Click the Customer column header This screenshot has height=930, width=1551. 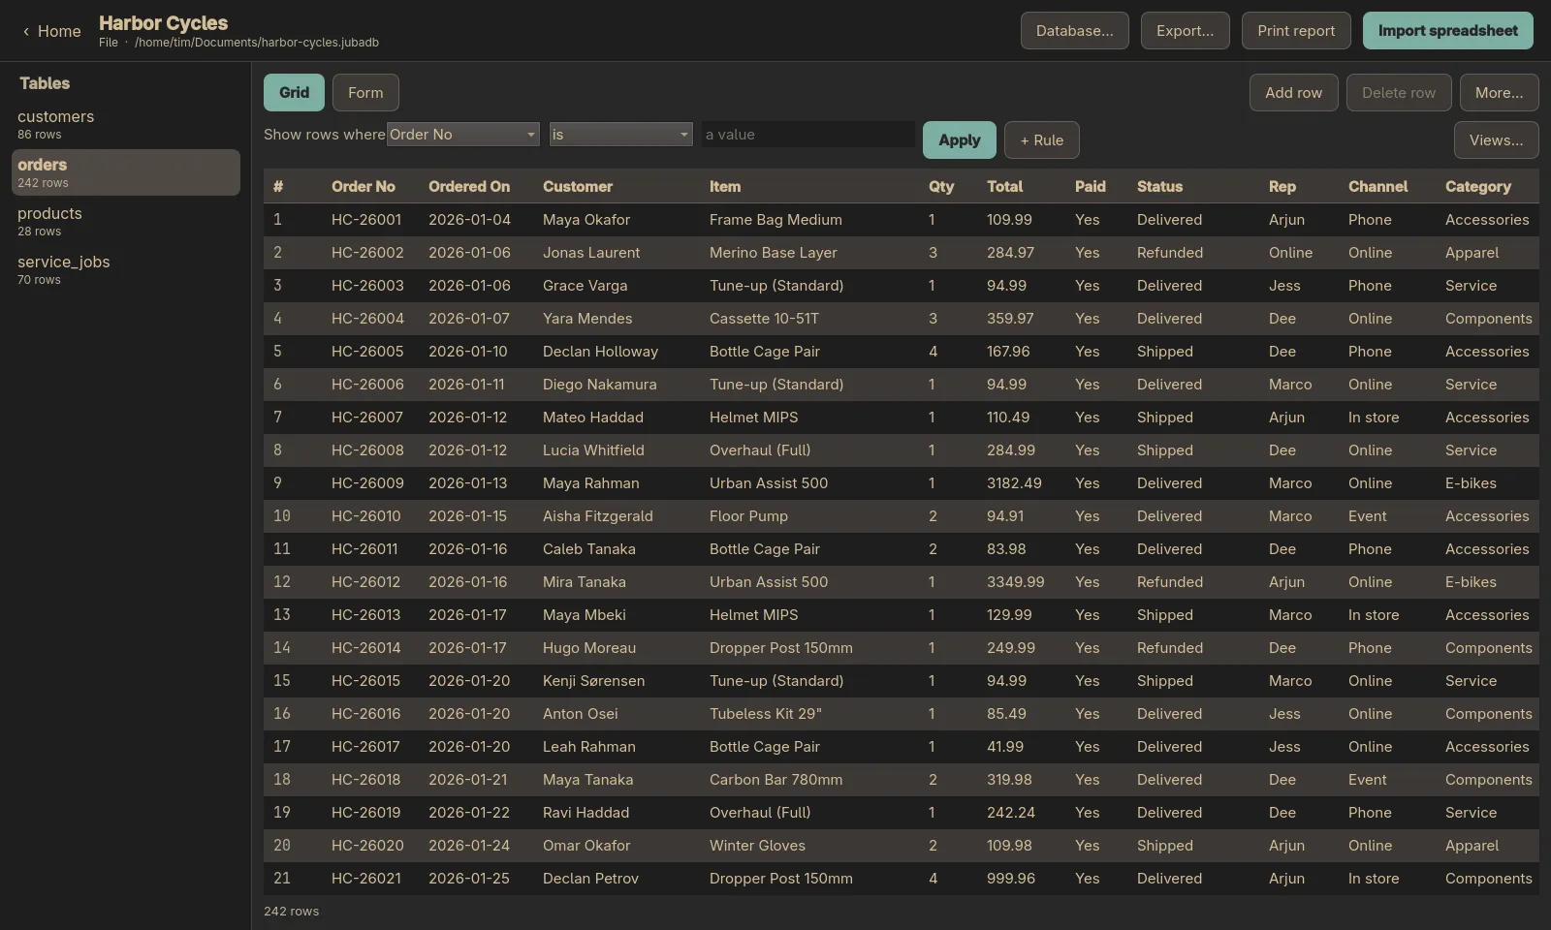(x=578, y=187)
